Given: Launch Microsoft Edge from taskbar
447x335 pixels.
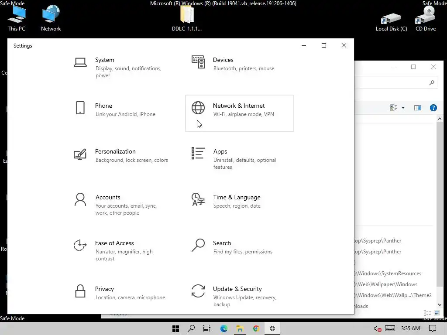Looking at the screenshot, I should coord(224,328).
